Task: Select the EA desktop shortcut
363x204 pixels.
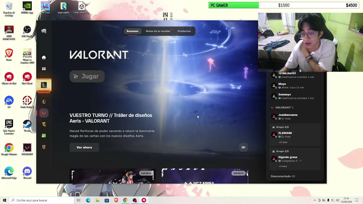Action: (x=9, y=102)
